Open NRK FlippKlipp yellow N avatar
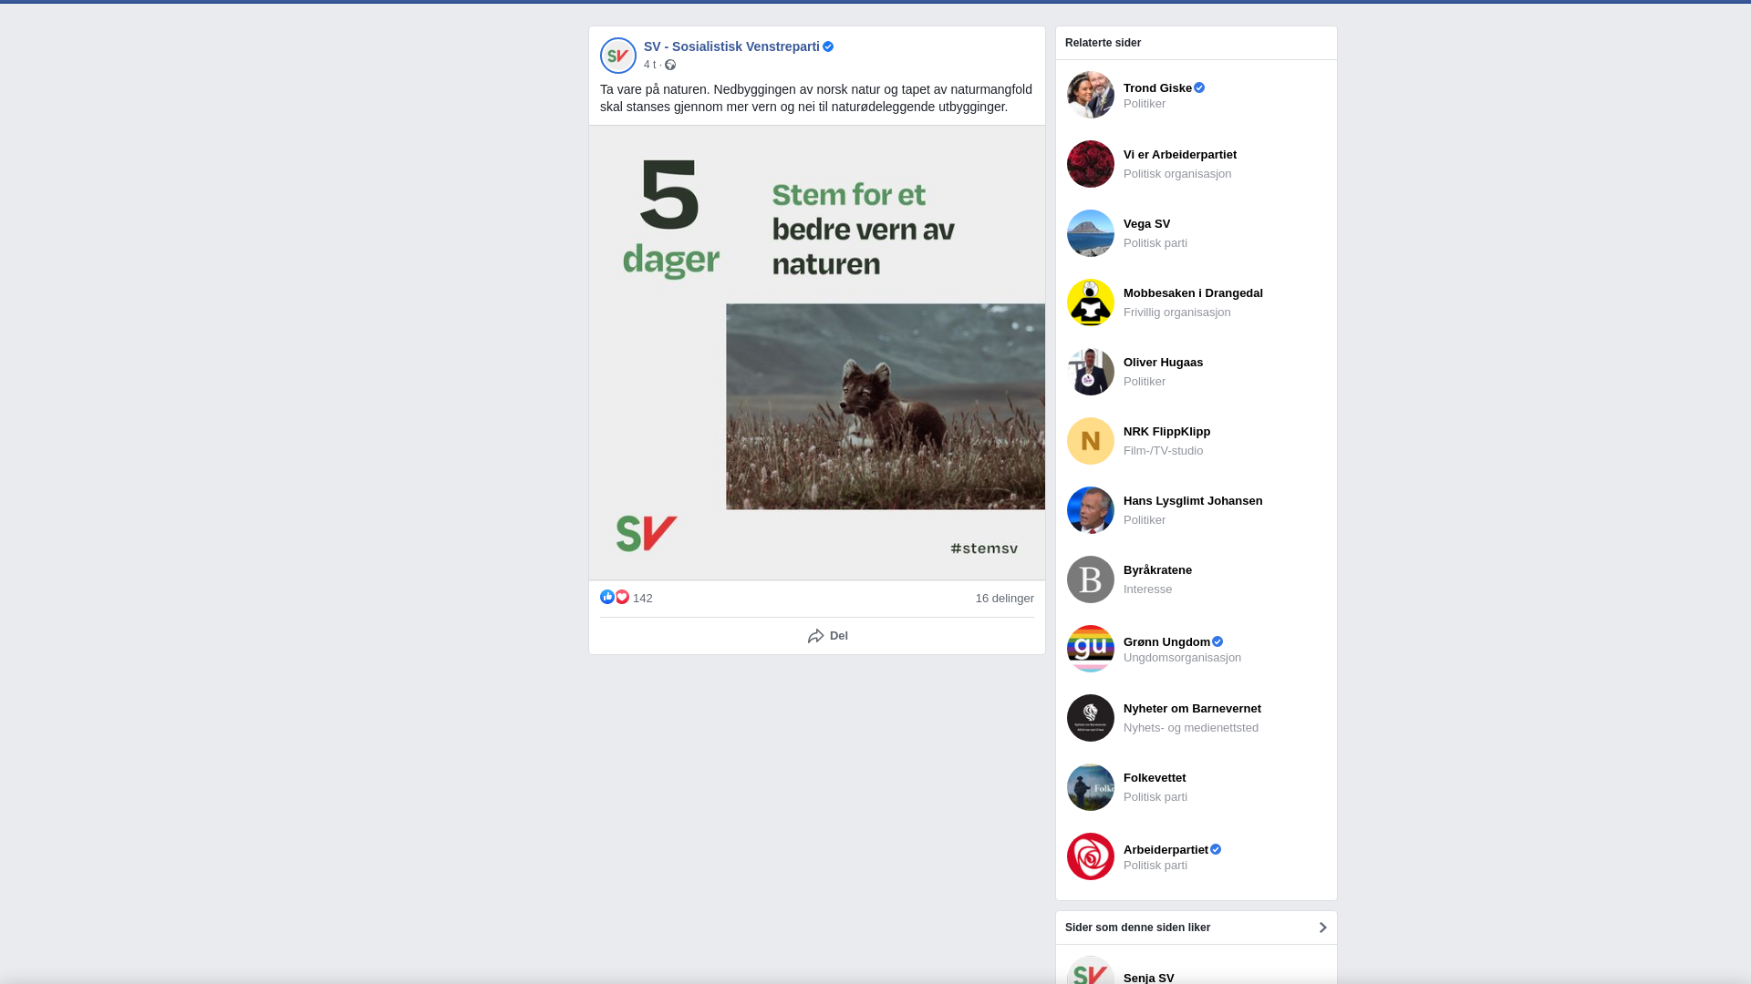The image size is (1751, 984). [x=1091, y=441]
